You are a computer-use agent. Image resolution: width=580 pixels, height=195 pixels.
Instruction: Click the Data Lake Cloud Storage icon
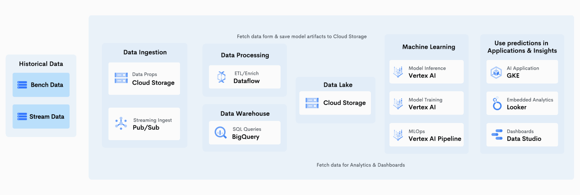click(312, 103)
